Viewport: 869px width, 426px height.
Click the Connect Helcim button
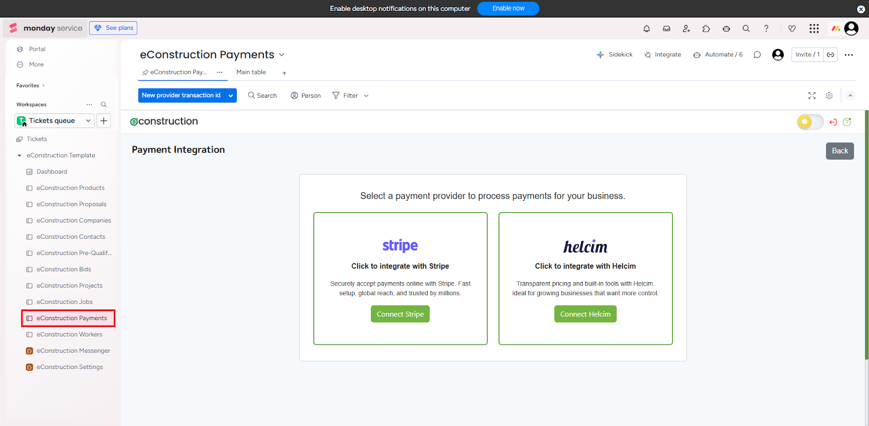(585, 314)
